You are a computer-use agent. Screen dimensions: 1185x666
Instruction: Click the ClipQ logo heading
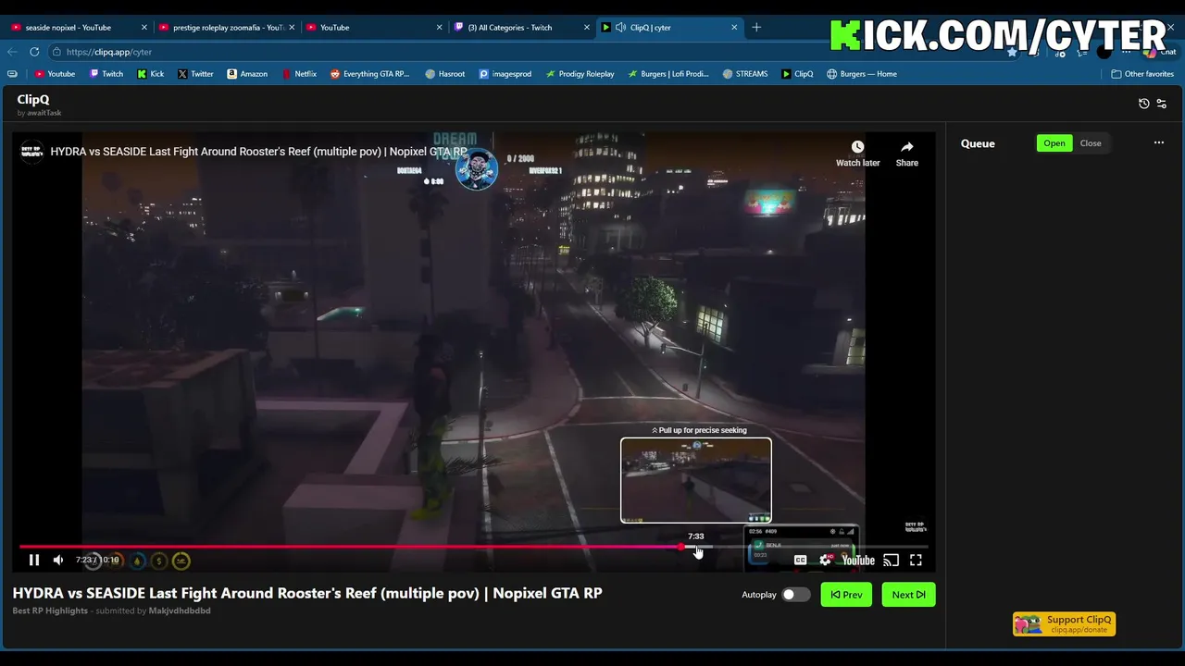point(33,99)
